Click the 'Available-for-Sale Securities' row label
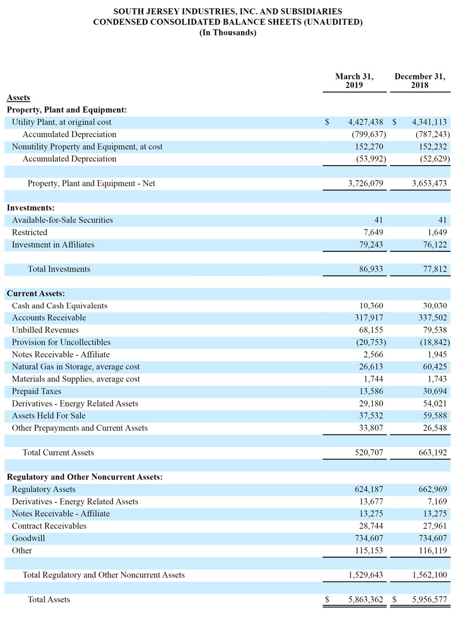Image resolution: width=457 pixels, height=622 pixels. 62,220
